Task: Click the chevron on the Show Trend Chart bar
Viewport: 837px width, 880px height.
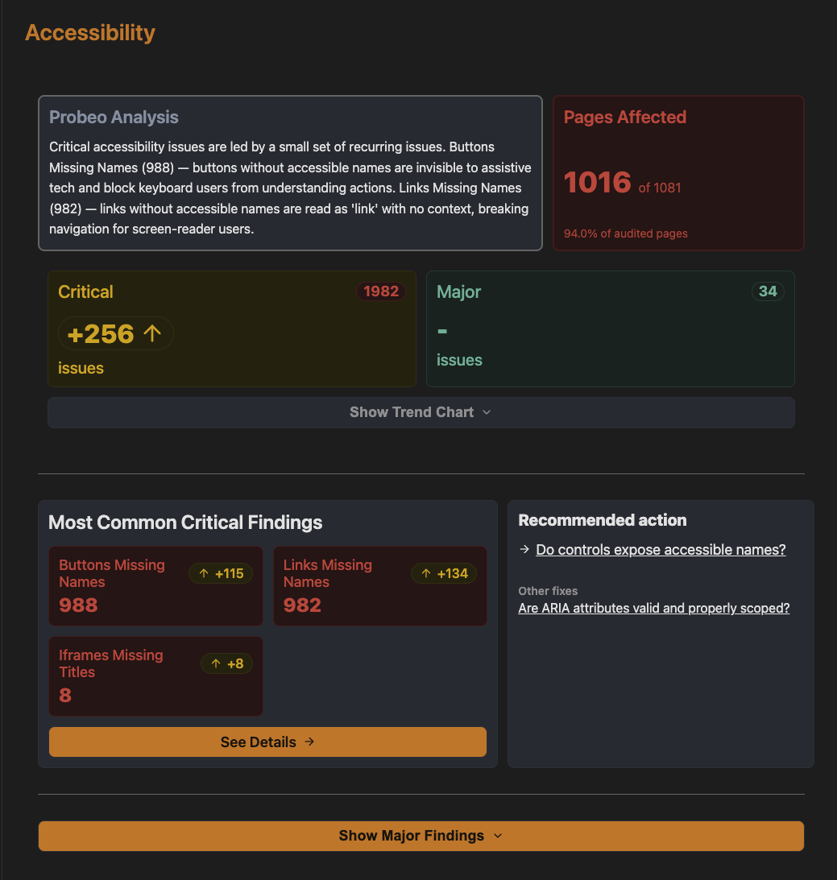Action: [x=487, y=411]
